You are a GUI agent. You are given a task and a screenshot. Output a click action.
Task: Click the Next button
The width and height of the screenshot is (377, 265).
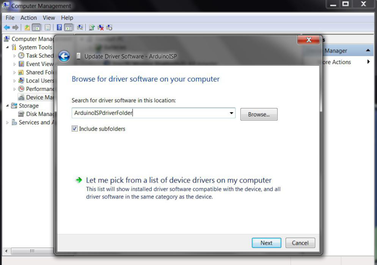(x=266, y=243)
